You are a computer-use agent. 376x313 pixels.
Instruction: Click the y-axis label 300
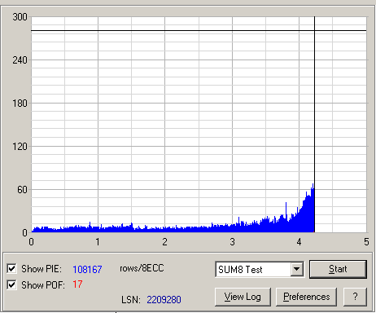point(20,17)
